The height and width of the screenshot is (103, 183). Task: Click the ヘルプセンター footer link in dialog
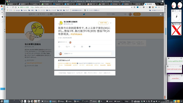(79, 73)
